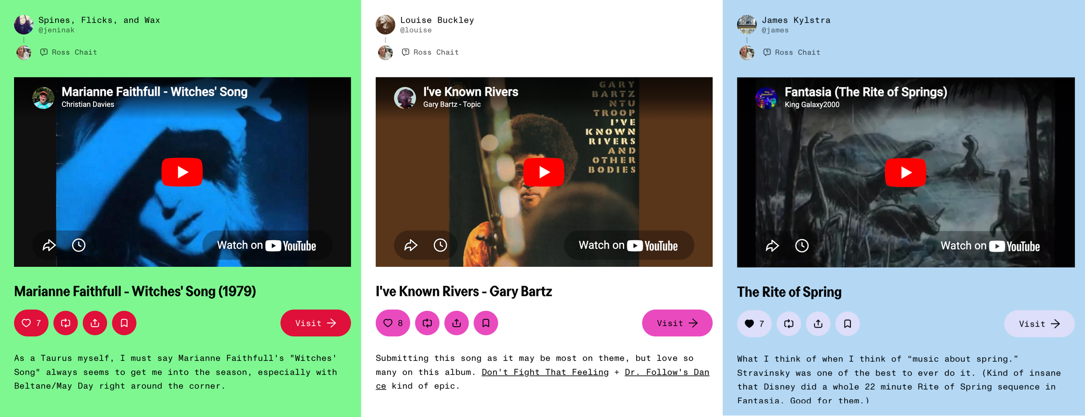Screen dimensions: 1085x417
Task: Bookmark the Gary Bartz post
Action: tap(486, 323)
